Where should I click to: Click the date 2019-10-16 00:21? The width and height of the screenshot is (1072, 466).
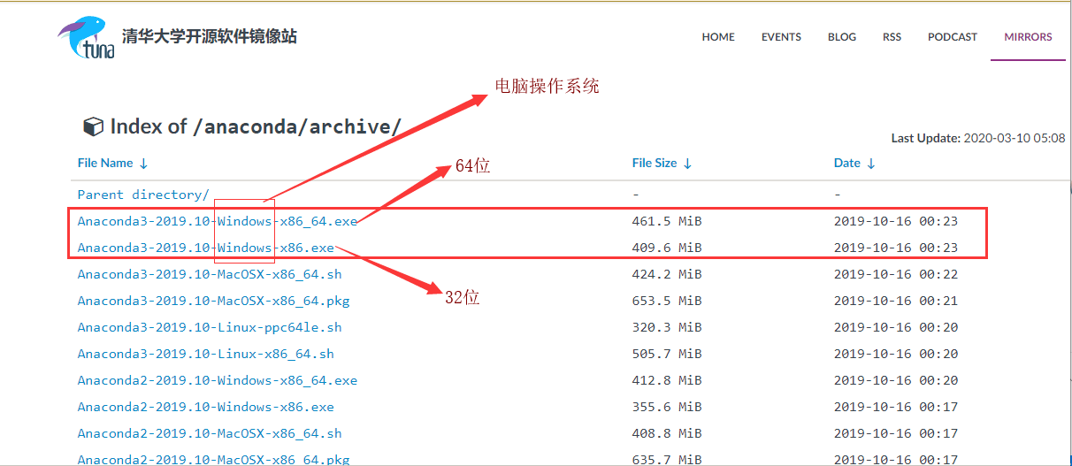(896, 301)
